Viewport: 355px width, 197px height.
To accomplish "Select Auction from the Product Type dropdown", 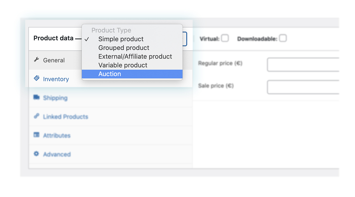I will (110, 74).
